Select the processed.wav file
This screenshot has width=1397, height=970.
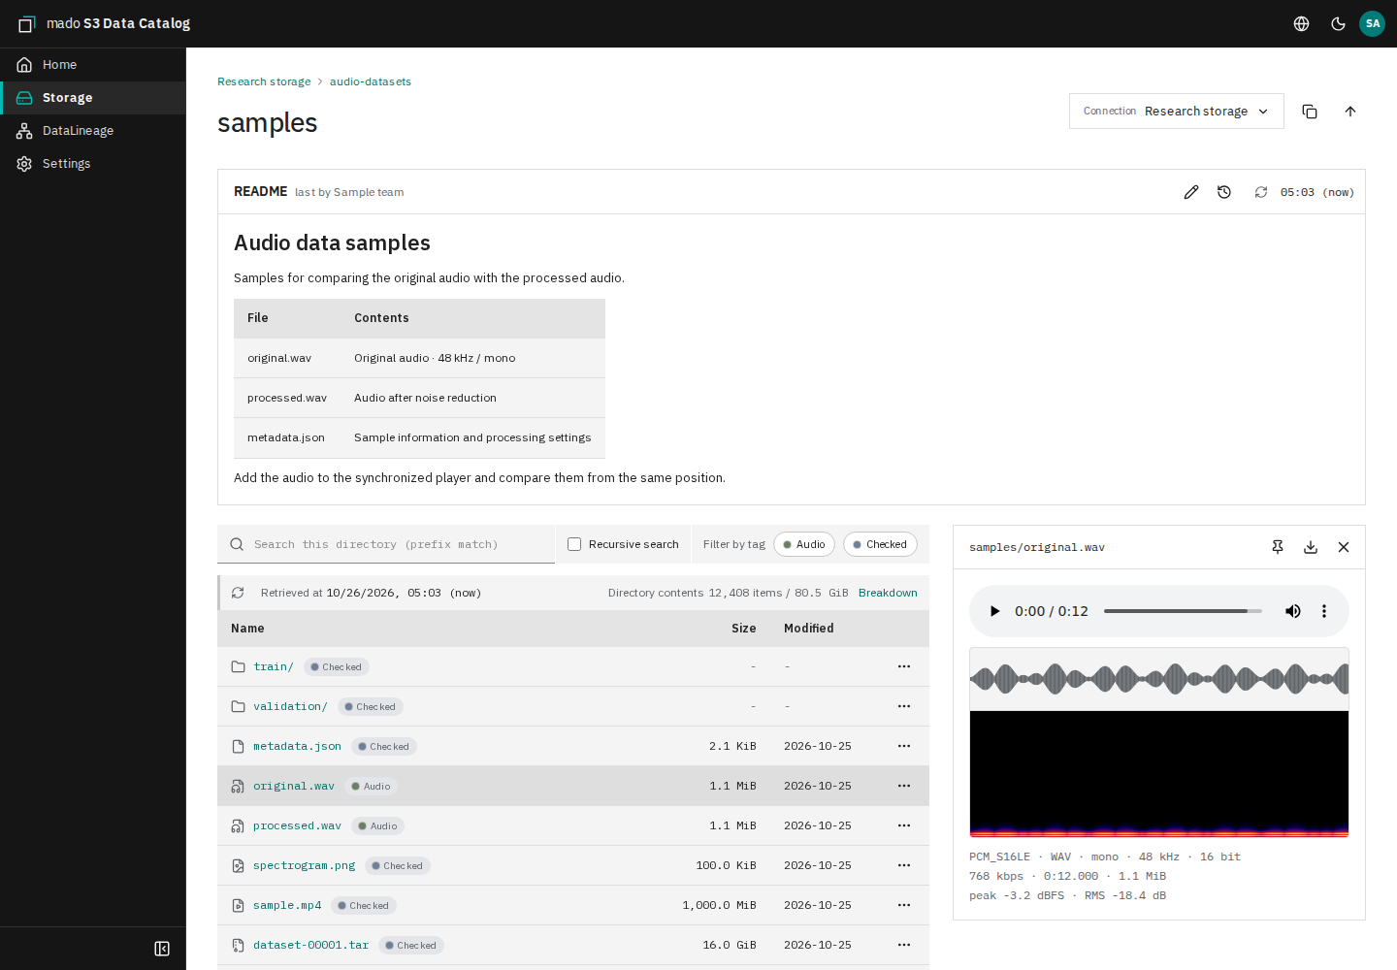(x=297, y=825)
